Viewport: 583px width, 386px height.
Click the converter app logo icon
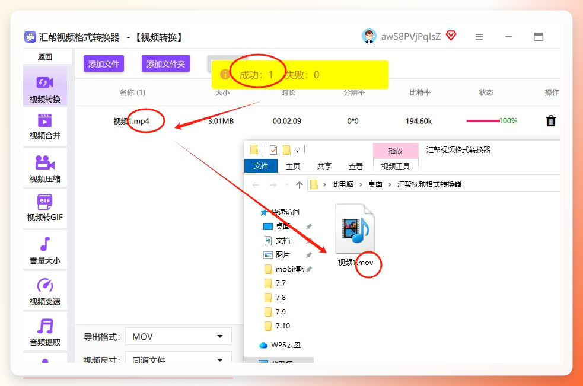click(30, 37)
